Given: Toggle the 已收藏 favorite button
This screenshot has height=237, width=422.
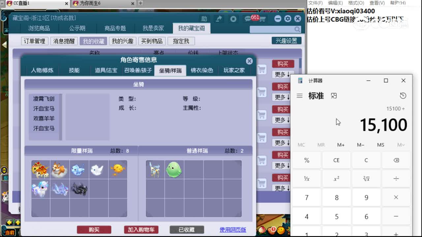Looking at the screenshot, I should coord(187,229).
